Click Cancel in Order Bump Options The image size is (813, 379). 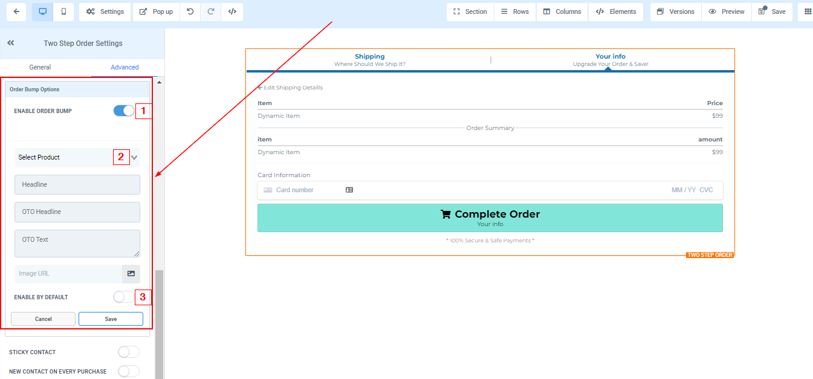tap(43, 319)
